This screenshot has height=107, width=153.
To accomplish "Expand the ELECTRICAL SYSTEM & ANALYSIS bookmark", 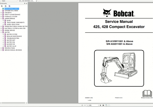I will [x=1, y=28].
